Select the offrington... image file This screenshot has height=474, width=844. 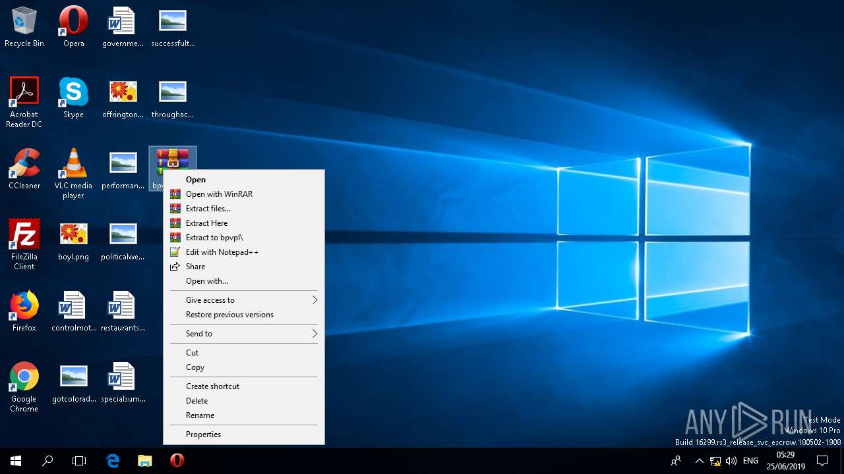point(123,98)
